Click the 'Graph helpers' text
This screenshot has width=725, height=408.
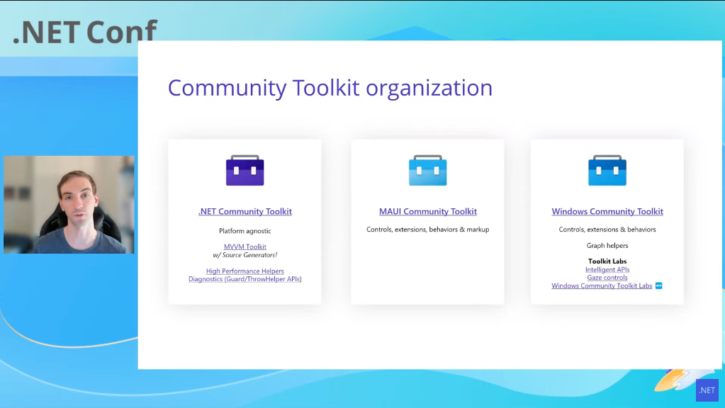607,245
